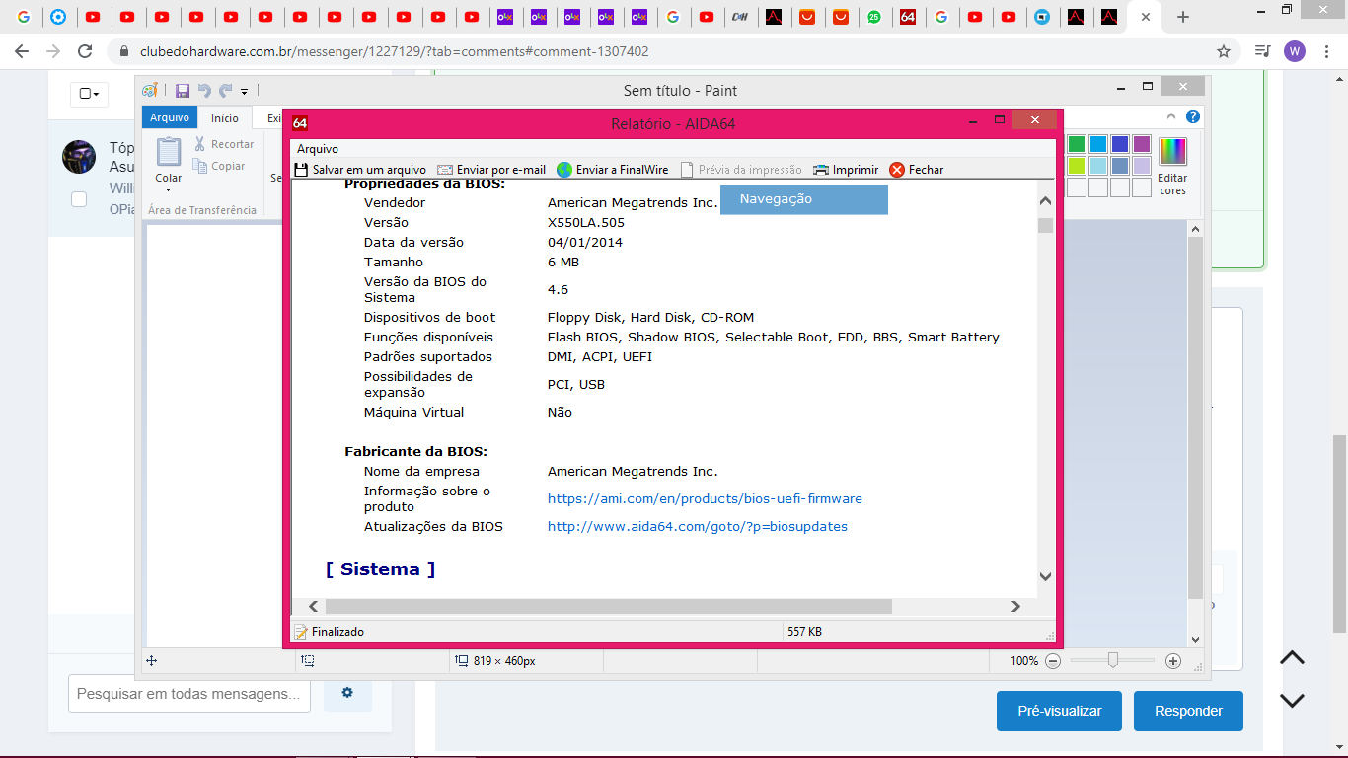
Task: Click the page scroll-up chevron
Action: pyautogui.click(x=1292, y=658)
